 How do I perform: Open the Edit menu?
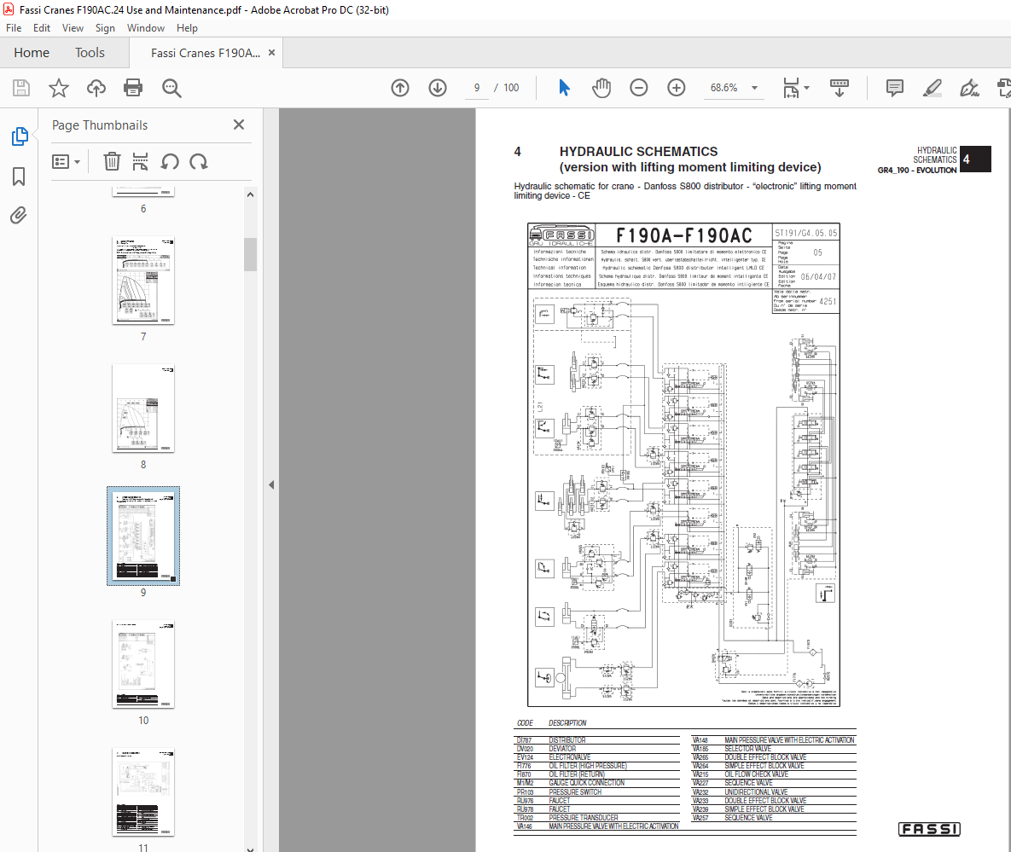41,27
